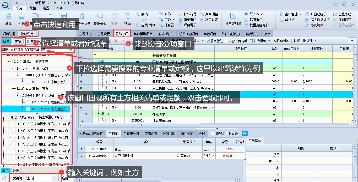Open the 计算器 calculator tool
The image size is (358, 182).
point(166,25)
